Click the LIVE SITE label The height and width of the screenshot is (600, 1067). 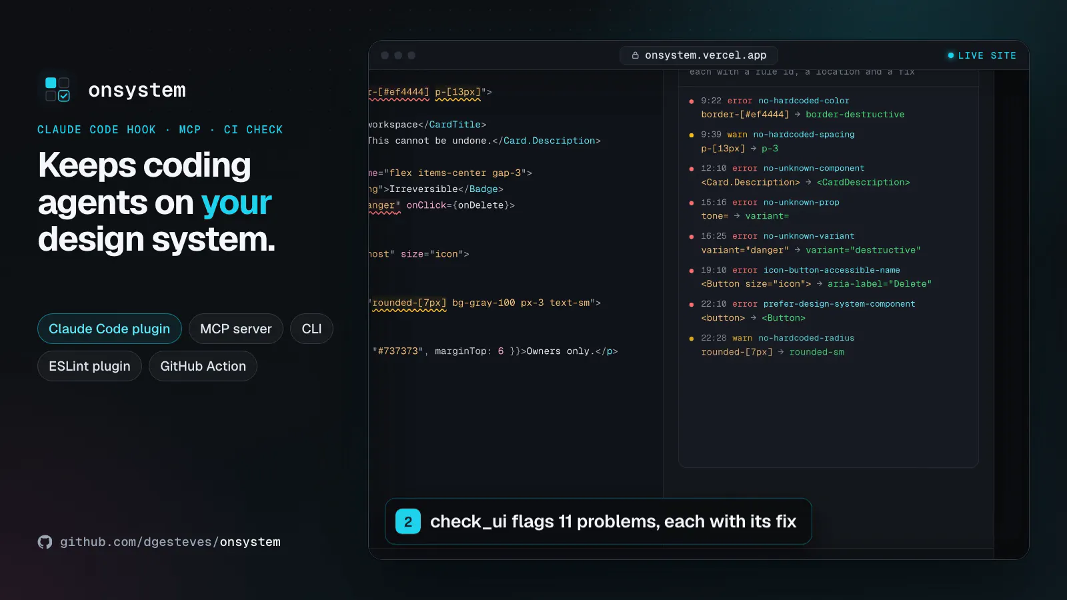click(987, 56)
